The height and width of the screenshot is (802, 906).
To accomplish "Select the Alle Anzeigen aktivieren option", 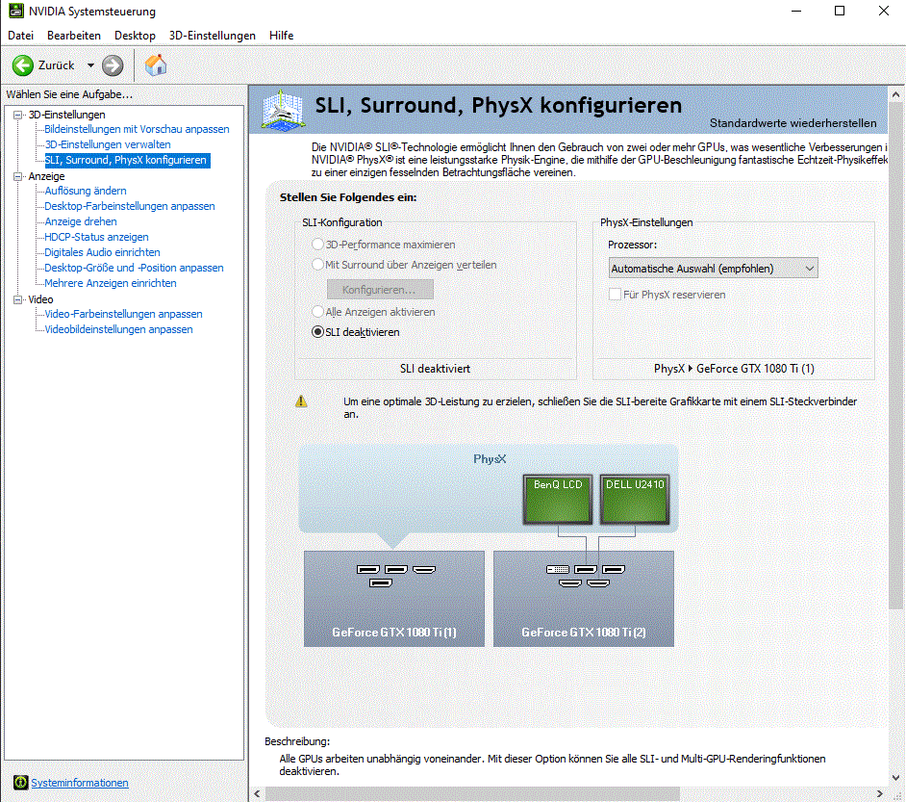I will [x=317, y=312].
